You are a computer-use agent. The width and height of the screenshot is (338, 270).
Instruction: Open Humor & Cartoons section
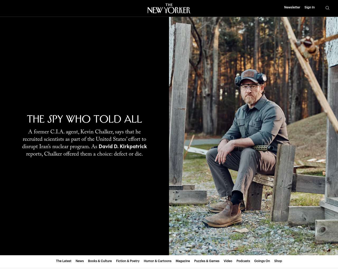[x=158, y=261]
